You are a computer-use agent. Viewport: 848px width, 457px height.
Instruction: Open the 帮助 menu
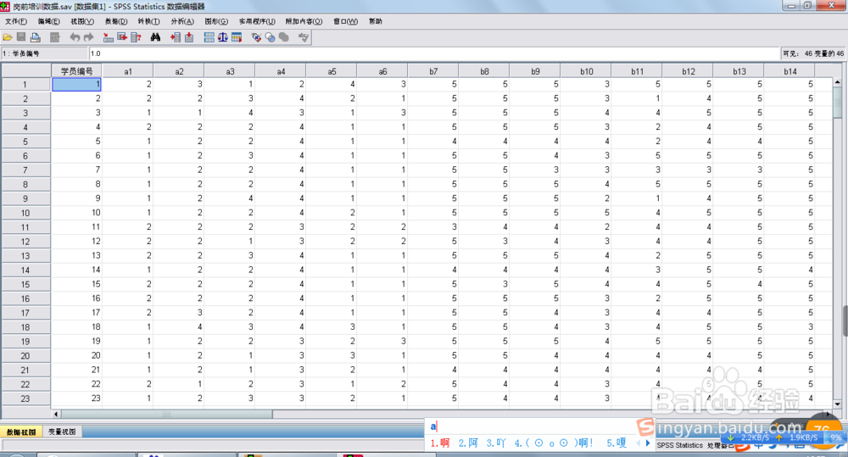click(x=376, y=22)
